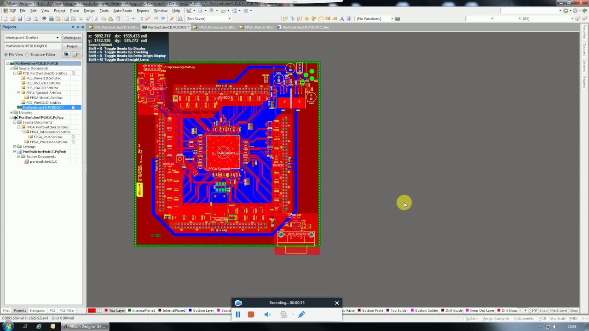Switch to the FPGA_Port.SchDoc document tab
This screenshot has height=331, width=589.
coord(258,27)
